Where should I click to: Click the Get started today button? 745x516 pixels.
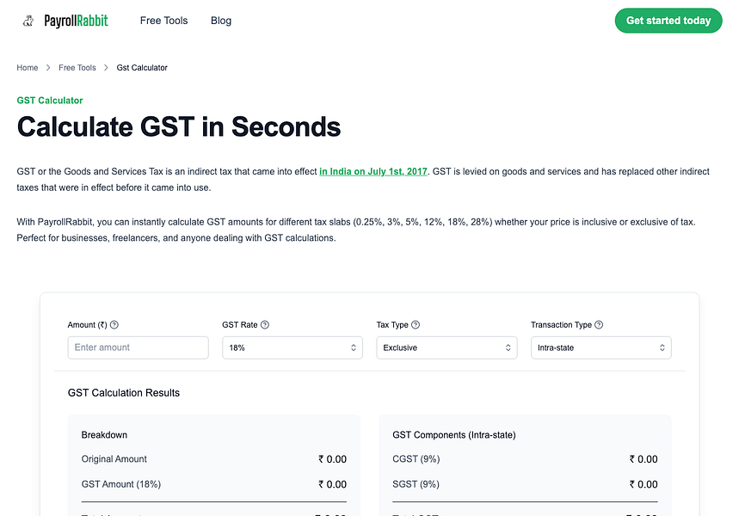[668, 21]
